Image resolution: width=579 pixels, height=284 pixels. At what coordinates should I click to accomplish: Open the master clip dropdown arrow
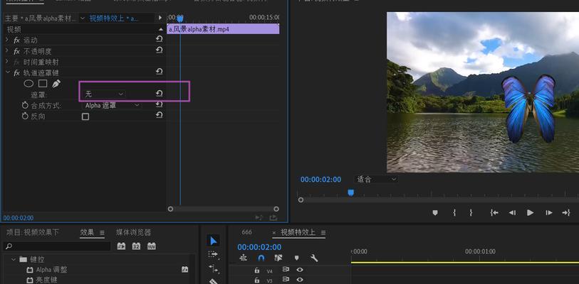click(83, 18)
